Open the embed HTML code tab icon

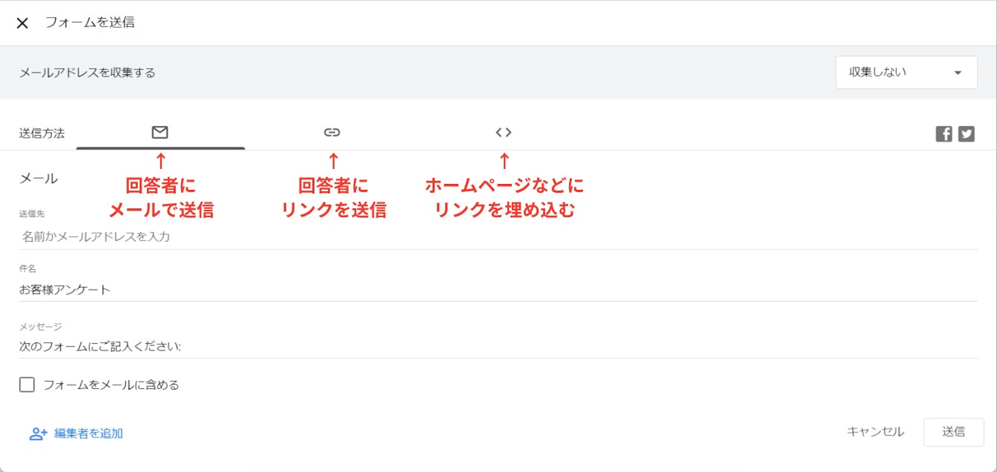tap(503, 132)
